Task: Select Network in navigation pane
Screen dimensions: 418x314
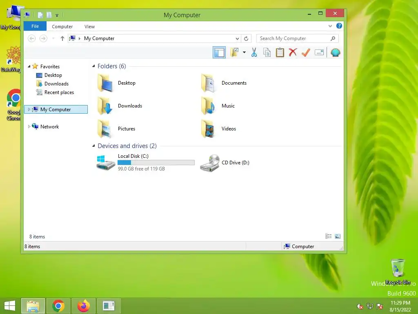Action: point(49,127)
